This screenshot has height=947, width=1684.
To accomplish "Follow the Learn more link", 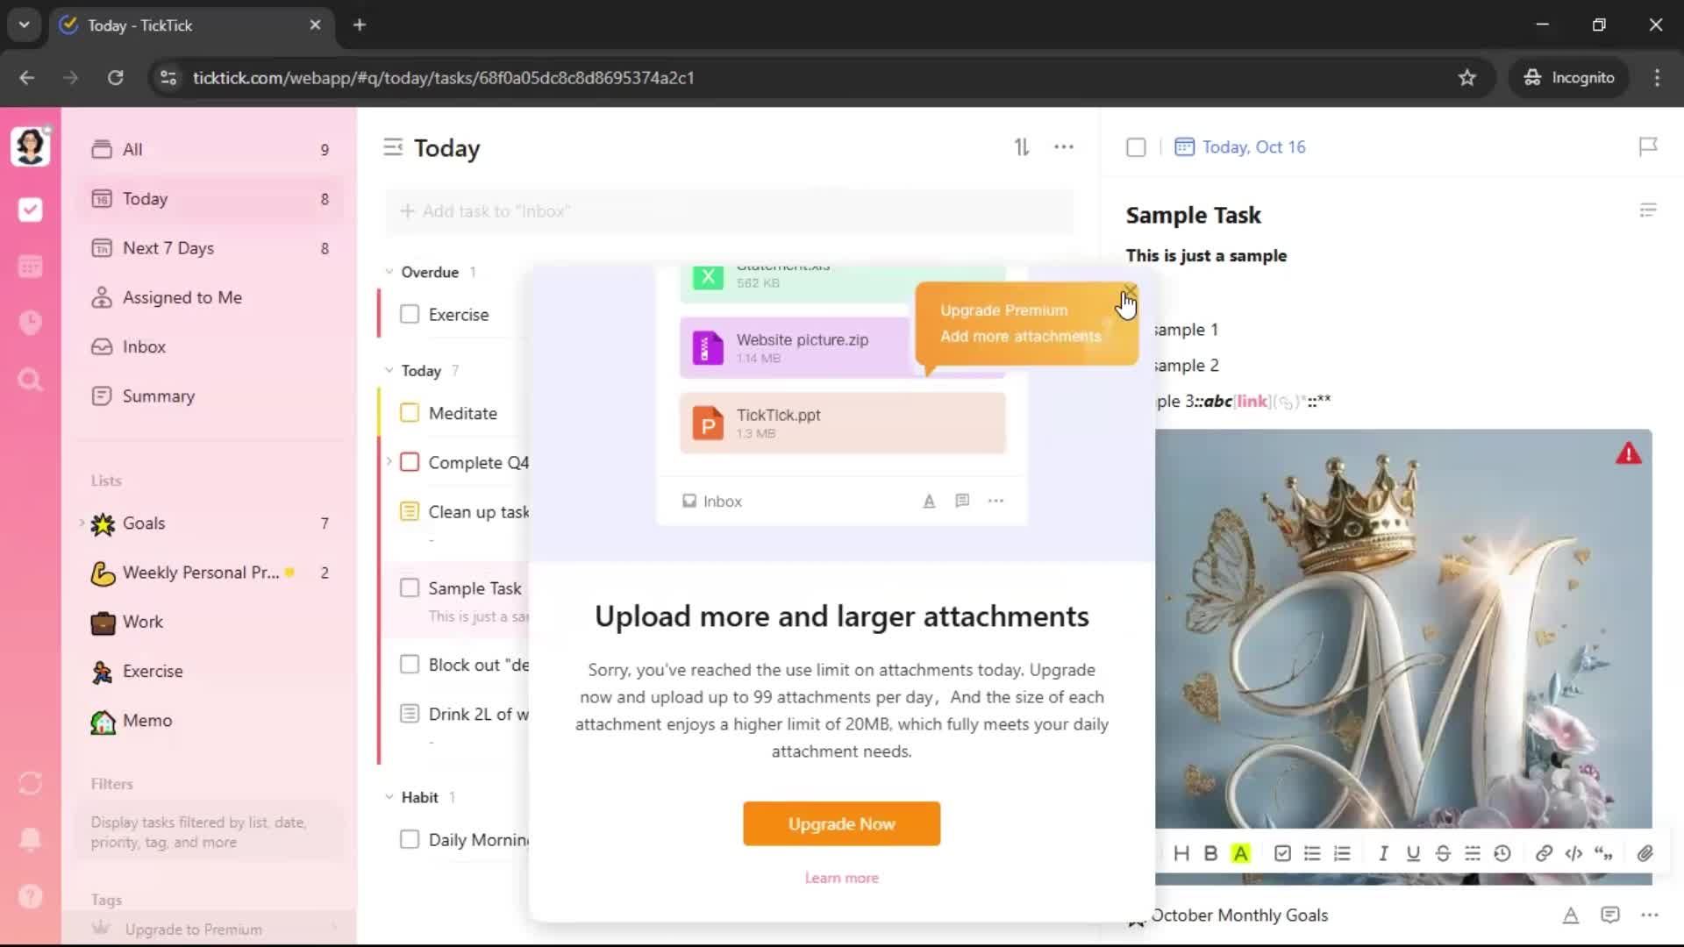I will pyautogui.click(x=841, y=878).
